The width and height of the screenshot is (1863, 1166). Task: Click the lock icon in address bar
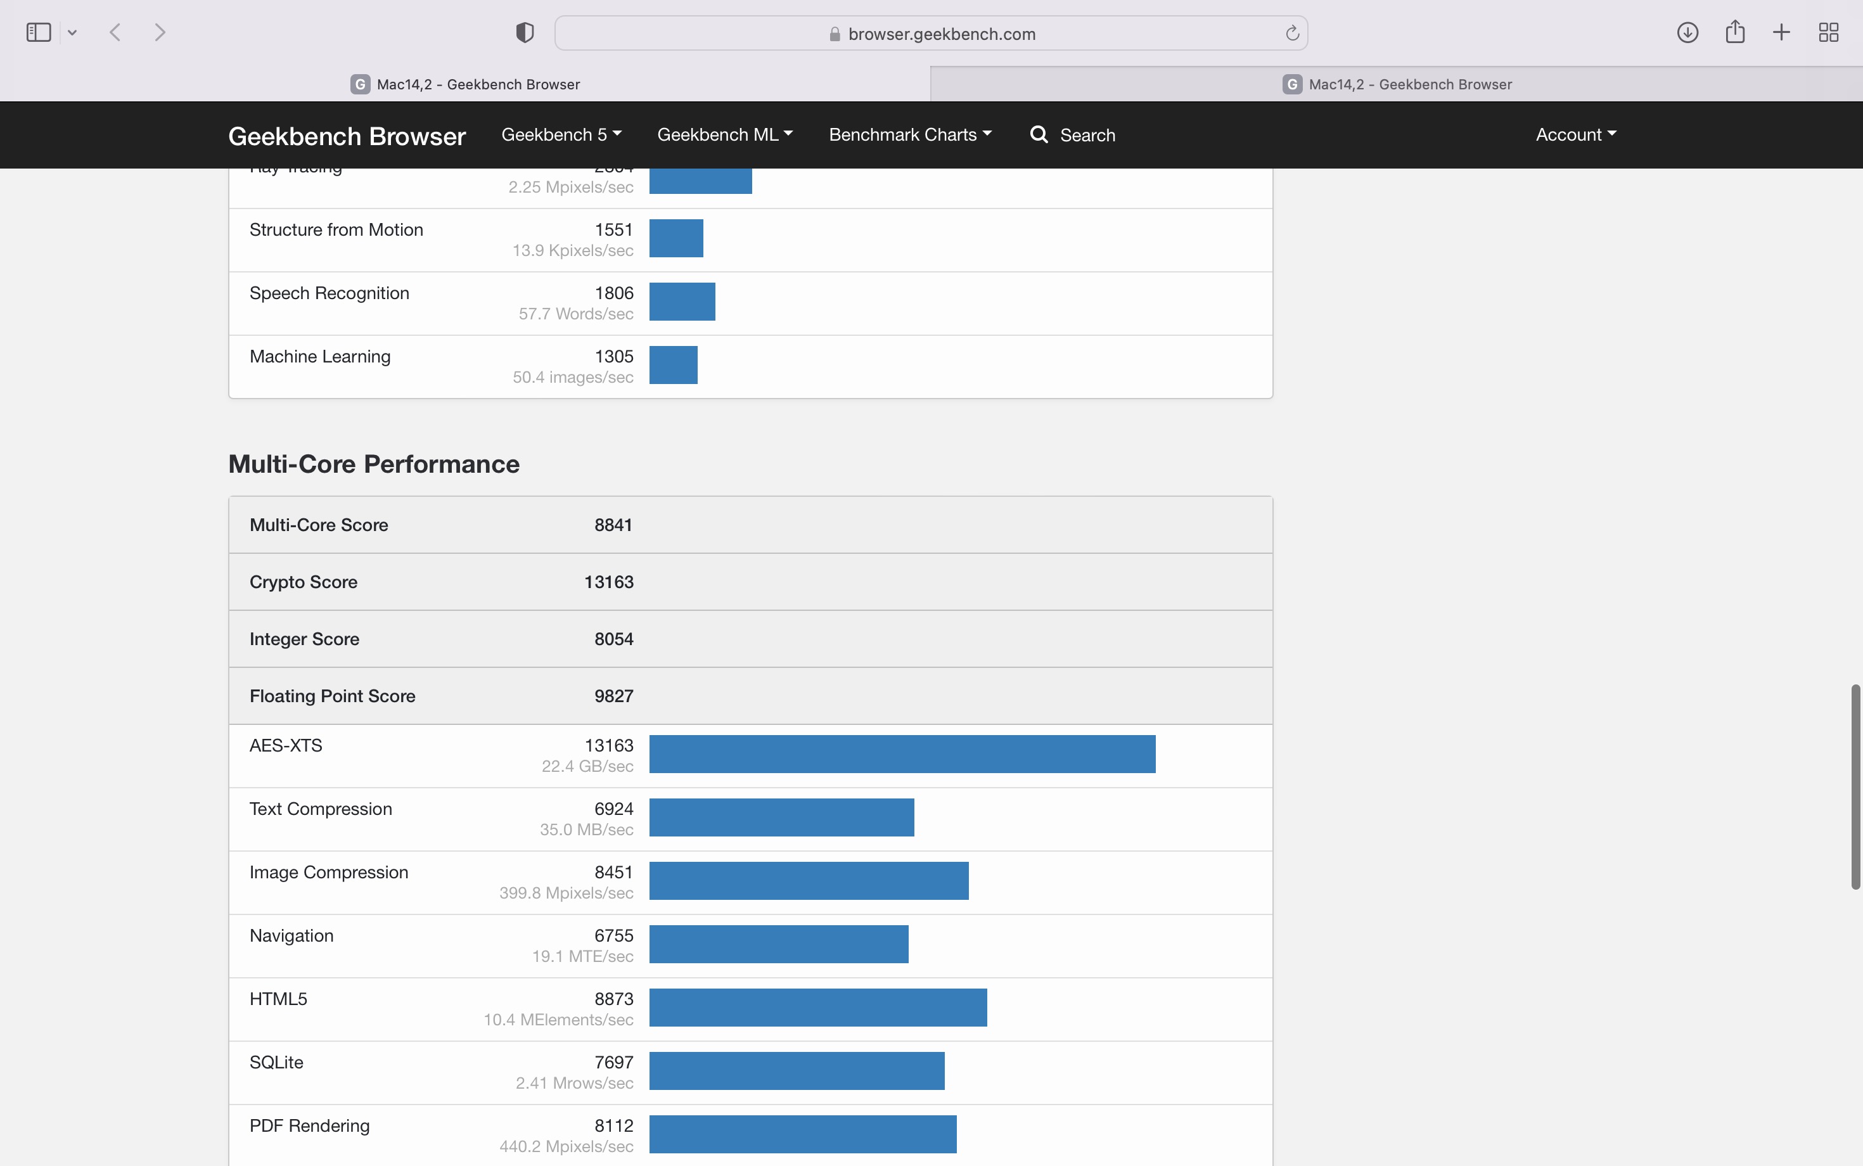coord(835,34)
